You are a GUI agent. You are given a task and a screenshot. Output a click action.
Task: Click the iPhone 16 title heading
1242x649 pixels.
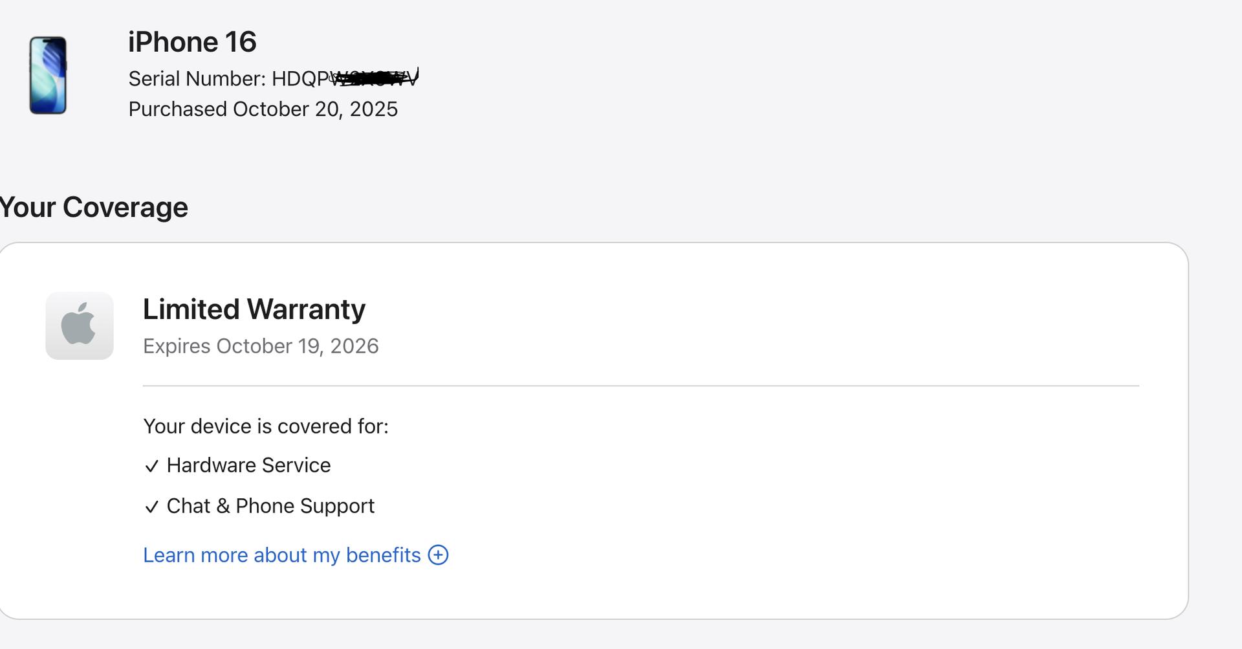coord(192,42)
